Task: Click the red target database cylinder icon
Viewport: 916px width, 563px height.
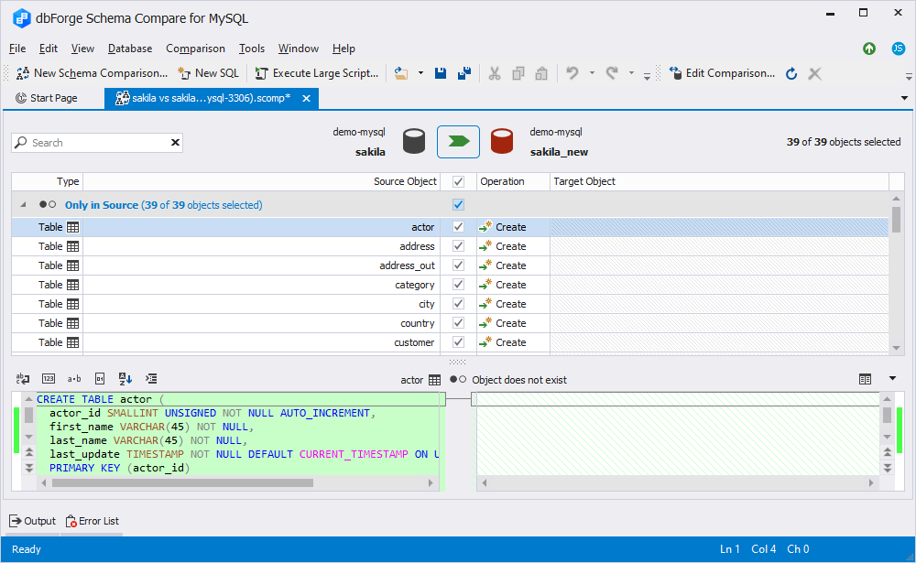Action: (502, 141)
